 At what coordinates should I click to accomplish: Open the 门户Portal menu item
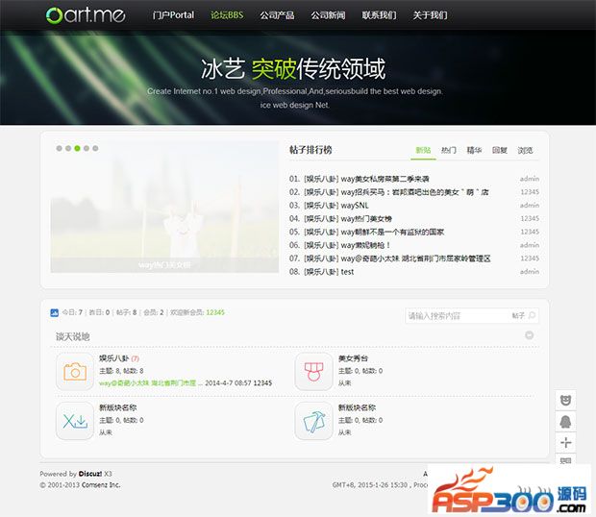tap(173, 15)
